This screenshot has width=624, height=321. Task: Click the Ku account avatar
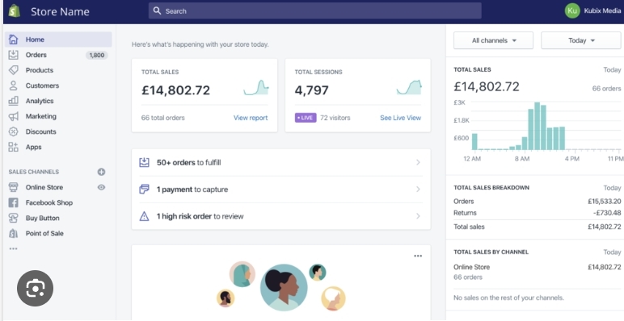[572, 10]
